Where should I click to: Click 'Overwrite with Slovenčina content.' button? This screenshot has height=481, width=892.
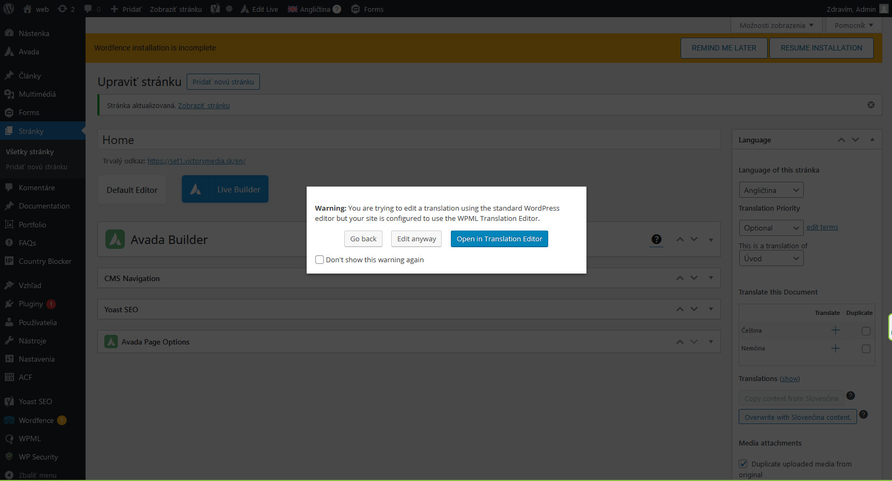tap(798, 417)
